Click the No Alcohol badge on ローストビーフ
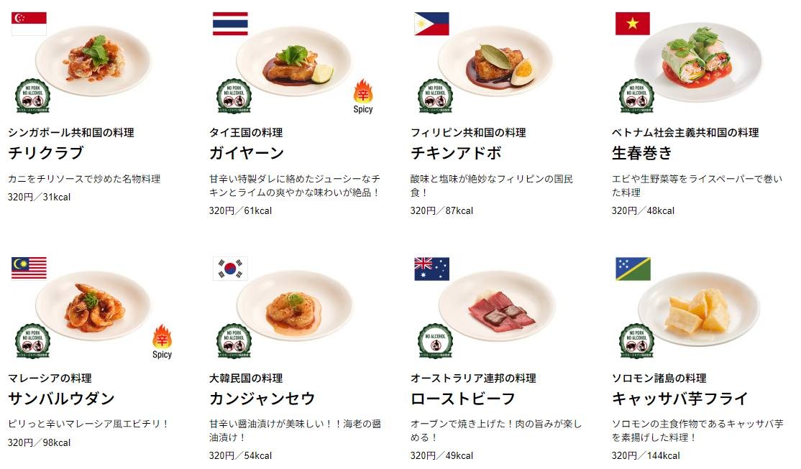The height and width of the screenshot is (469, 801). pos(435,341)
